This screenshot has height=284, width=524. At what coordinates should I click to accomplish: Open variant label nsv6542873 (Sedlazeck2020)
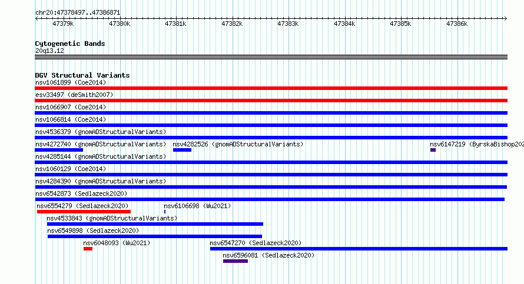tap(81, 193)
